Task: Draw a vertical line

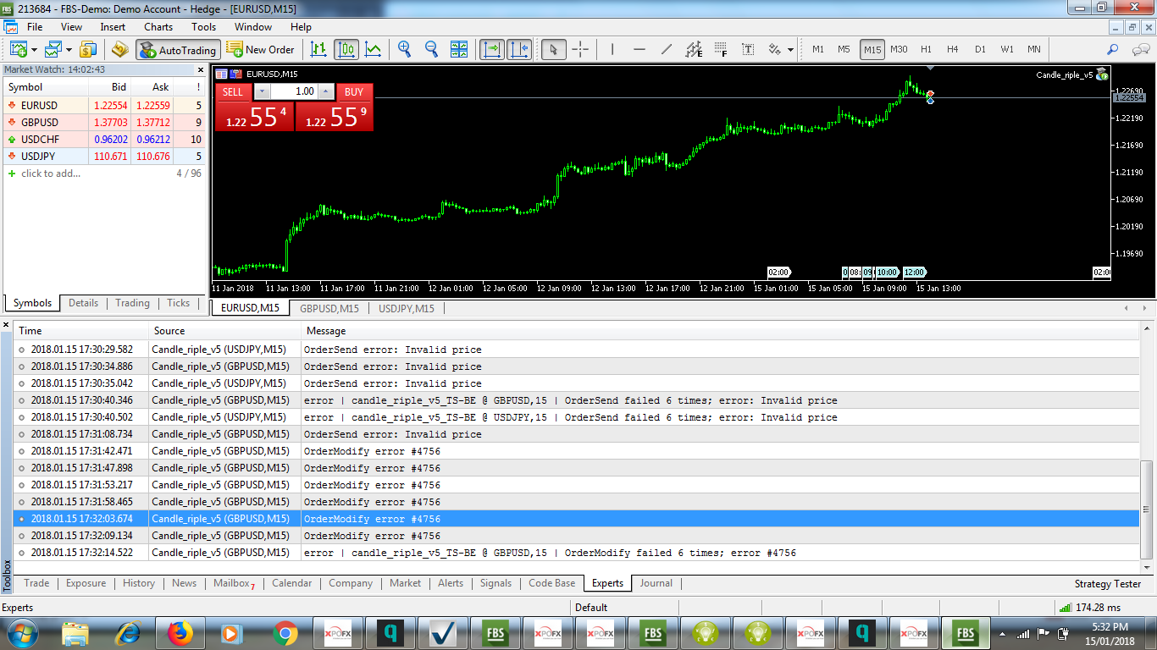Action: point(612,49)
